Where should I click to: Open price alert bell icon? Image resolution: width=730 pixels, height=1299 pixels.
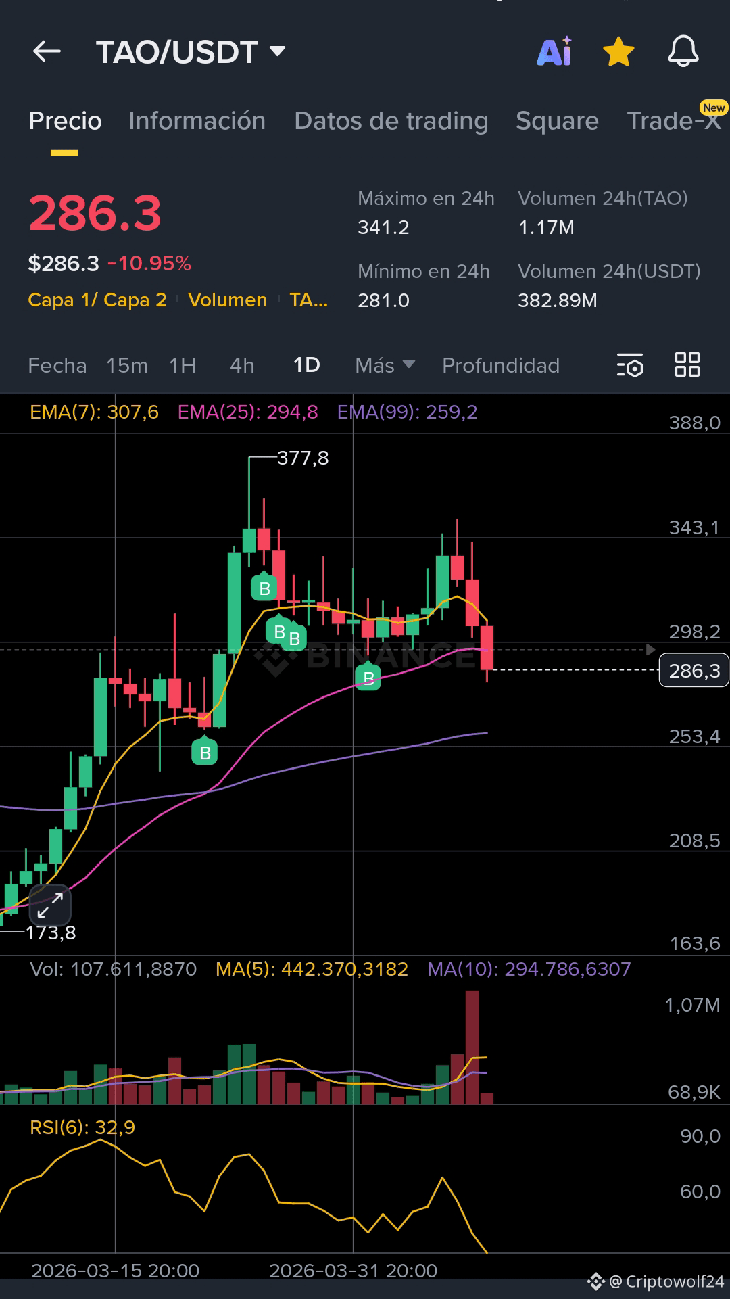click(x=683, y=51)
